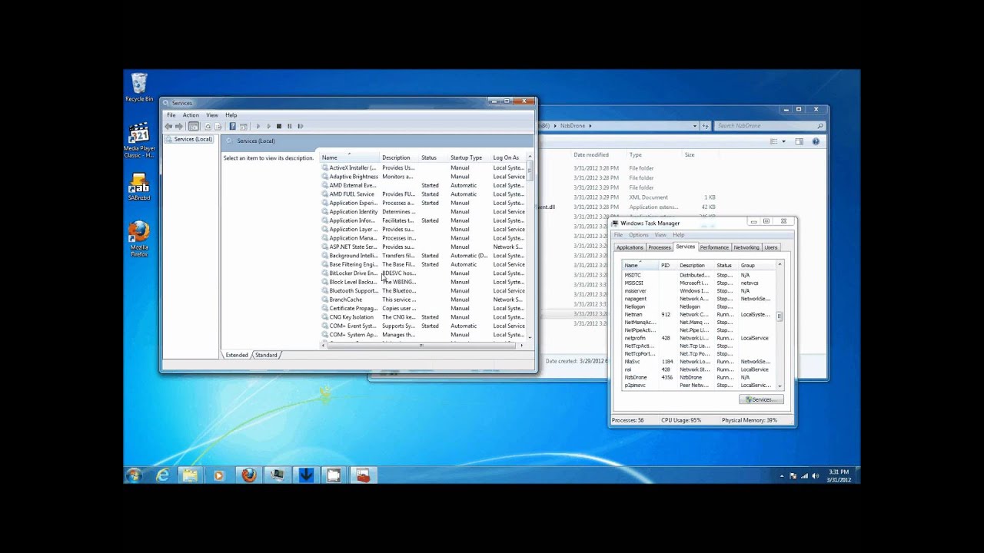
Task: Show hidden system tray icons arrow
Action: pyautogui.click(x=783, y=476)
